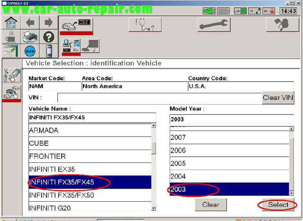Go to the Home screen icon
Image resolution: width=303 pixels, height=221 pixels.
pyautogui.click(x=11, y=22)
